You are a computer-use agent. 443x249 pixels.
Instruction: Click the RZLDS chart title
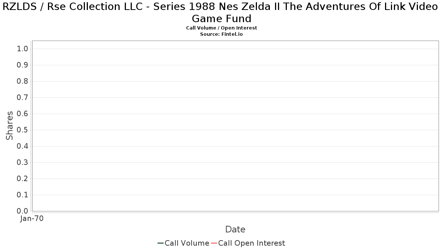point(221,12)
